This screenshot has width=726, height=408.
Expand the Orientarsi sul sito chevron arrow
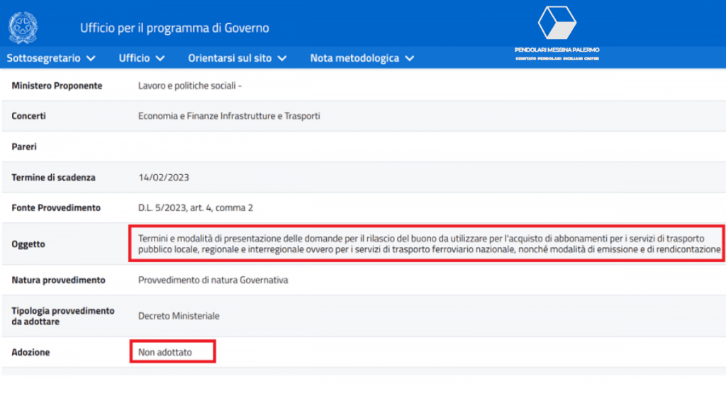(x=282, y=58)
